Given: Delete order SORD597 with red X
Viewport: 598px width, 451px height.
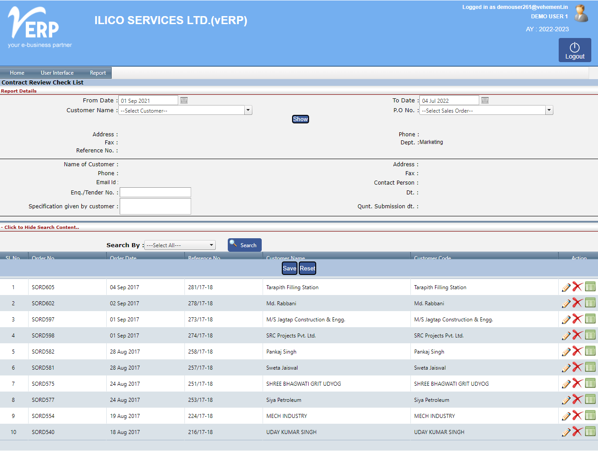Looking at the screenshot, I should coord(578,319).
